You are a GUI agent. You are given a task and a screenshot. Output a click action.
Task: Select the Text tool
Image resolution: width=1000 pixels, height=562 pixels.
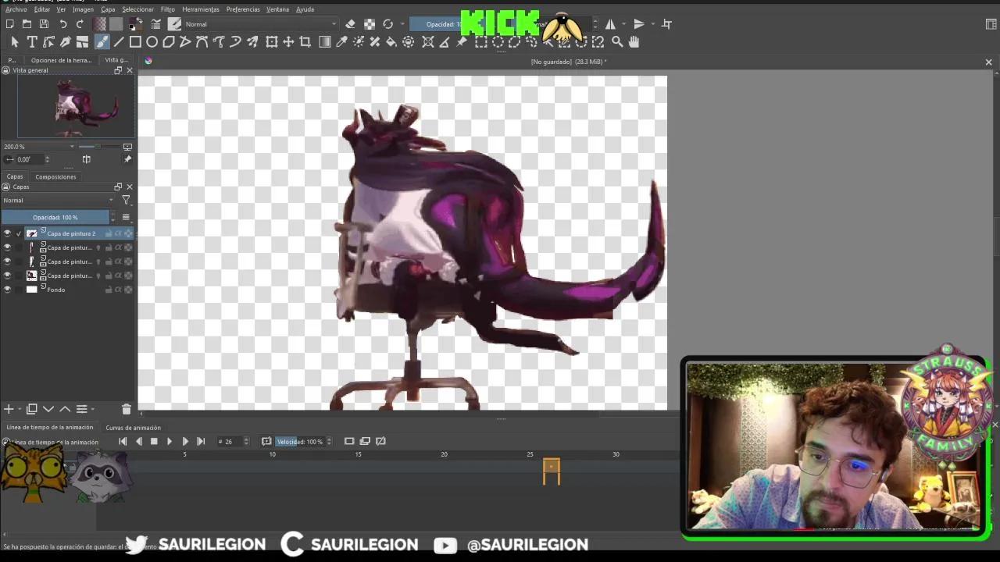point(32,42)
